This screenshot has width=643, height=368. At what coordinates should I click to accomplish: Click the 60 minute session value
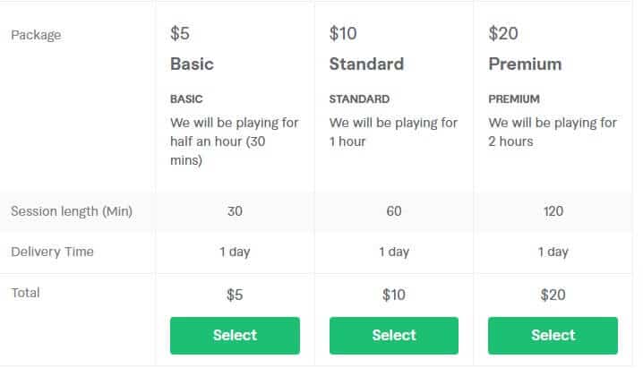[x=394, y=211]
